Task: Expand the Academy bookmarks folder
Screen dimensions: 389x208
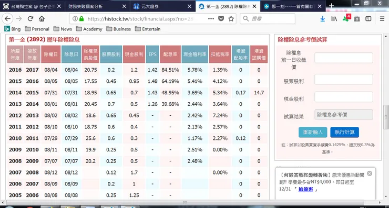Action: point(89,29)
